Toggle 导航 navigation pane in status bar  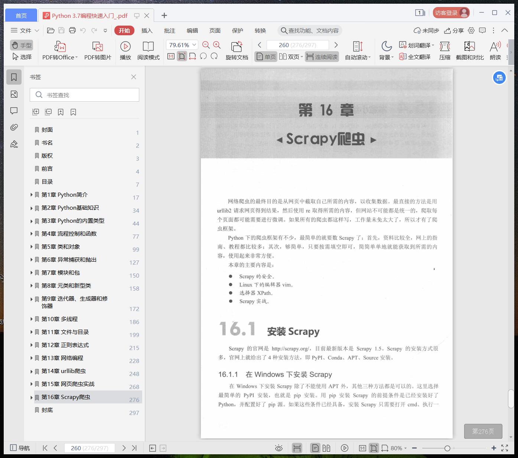click(x=20, y=448)
